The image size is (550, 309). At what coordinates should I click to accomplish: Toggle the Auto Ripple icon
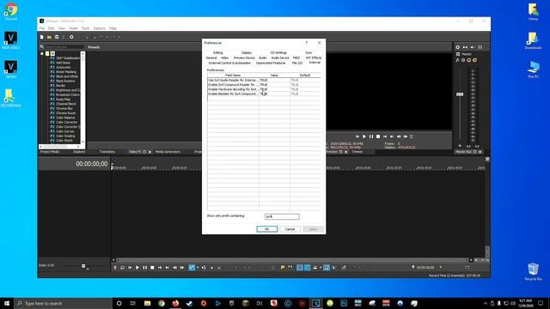[x=315, y=268]
